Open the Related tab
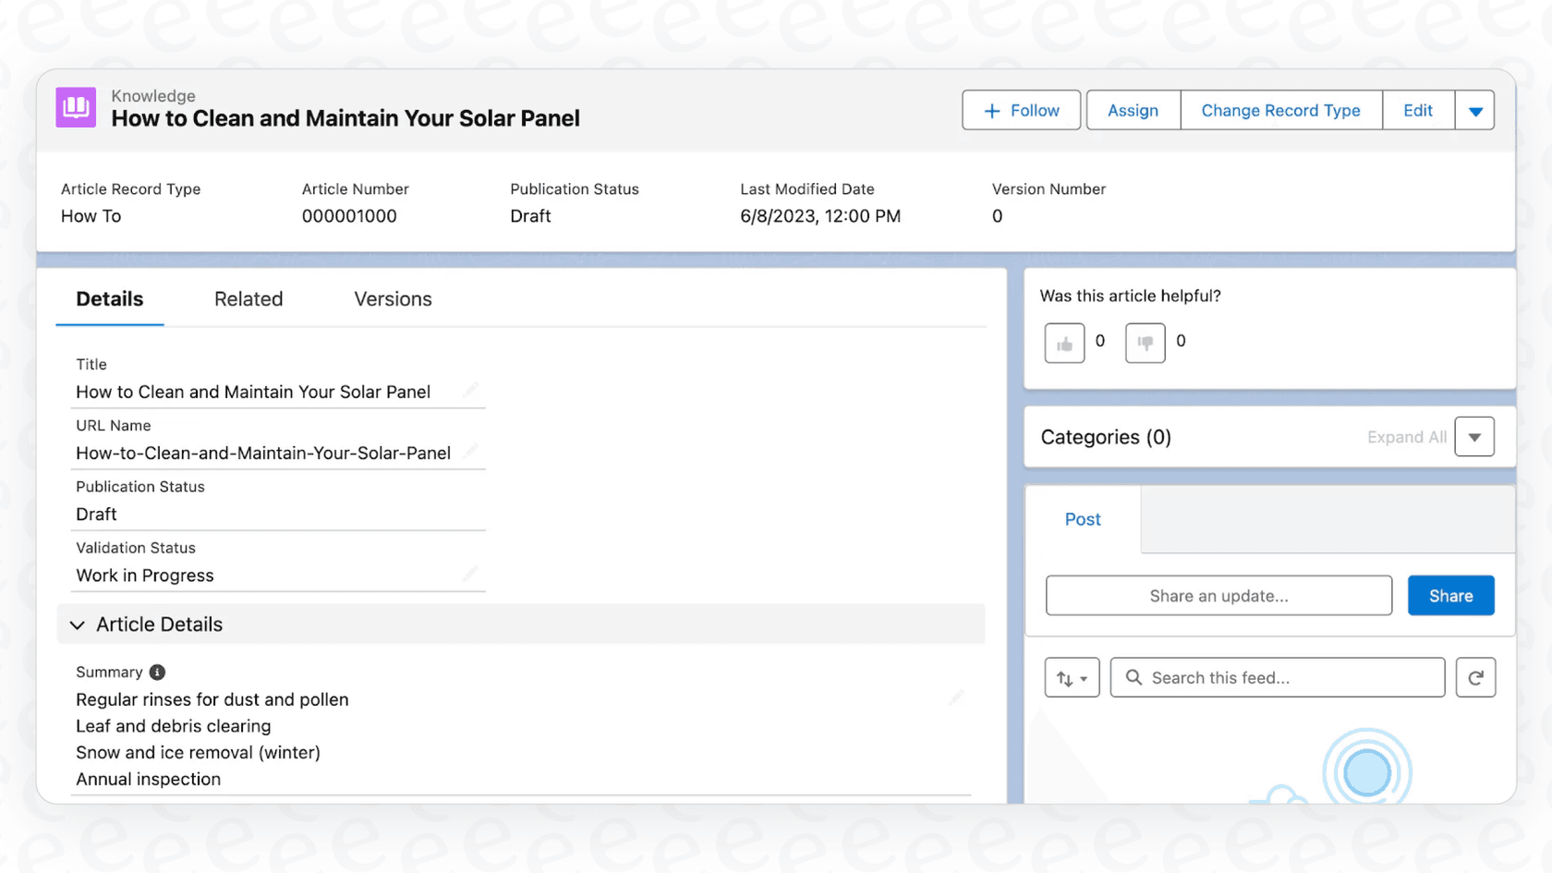 coord(249,298)
